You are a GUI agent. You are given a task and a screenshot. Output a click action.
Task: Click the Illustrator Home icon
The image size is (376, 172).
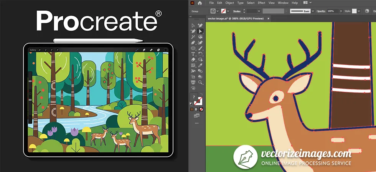(200, 3)
